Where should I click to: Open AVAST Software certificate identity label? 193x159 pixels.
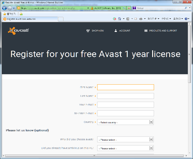click(x=107, y=8)
